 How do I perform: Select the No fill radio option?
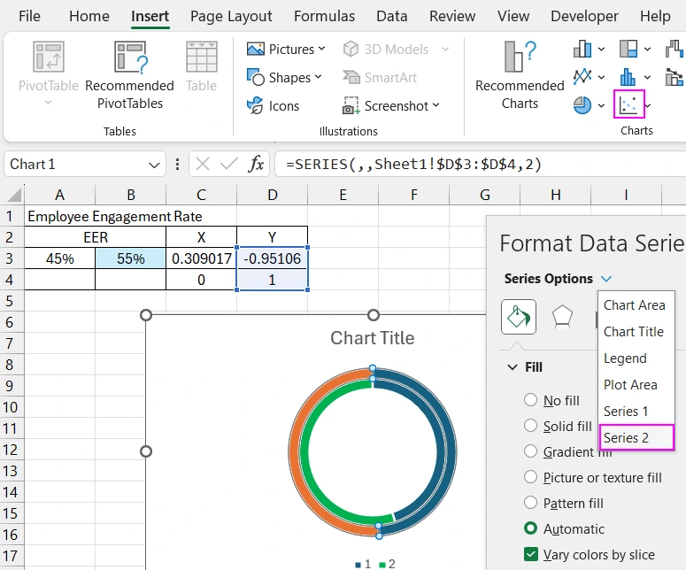531,401
